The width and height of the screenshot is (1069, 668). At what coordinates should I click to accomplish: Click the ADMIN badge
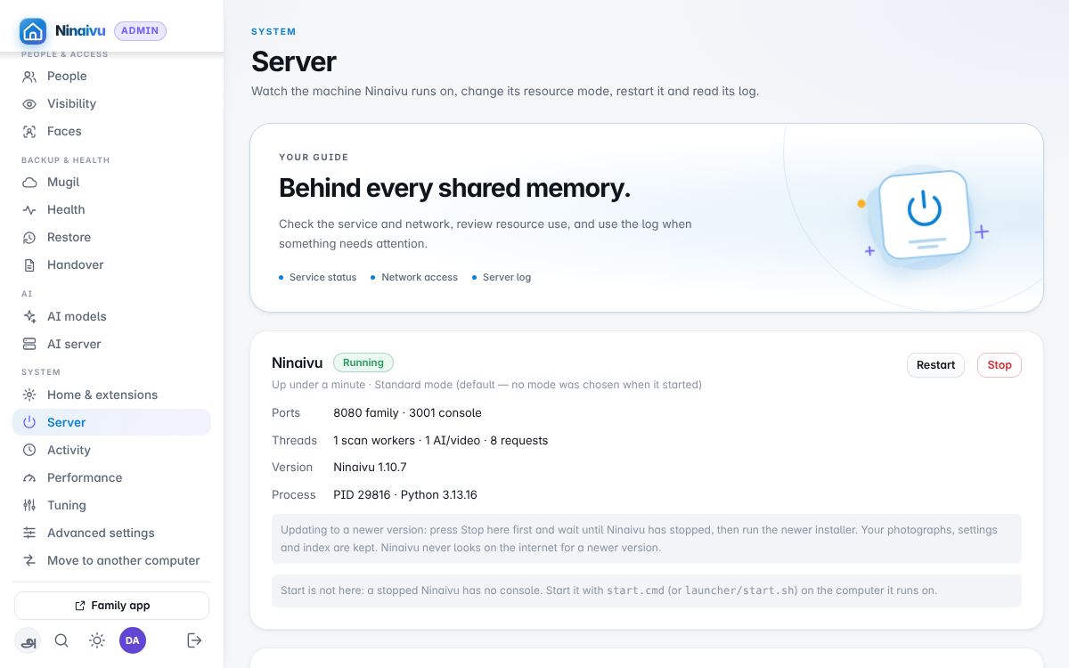coord(140,31)
